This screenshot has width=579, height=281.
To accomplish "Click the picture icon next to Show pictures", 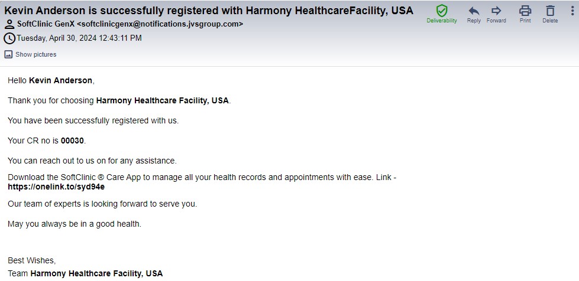I will (x=8, y=54).
